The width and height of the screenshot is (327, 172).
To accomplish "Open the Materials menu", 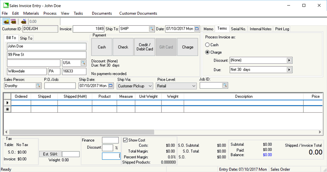I will click(31, 13).
